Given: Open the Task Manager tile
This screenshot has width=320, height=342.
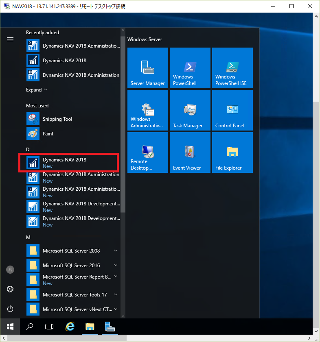Looking at the screenshot, I should coord(190,110).
